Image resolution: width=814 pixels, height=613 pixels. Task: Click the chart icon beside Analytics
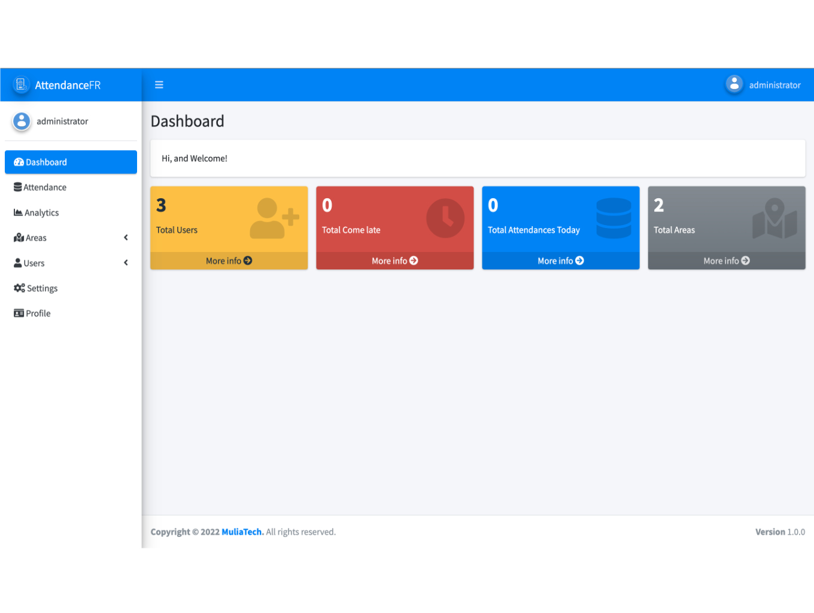point(18,213)
